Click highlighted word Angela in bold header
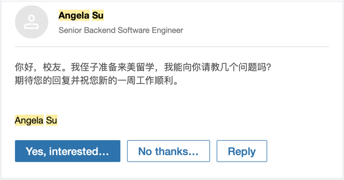 [x=74, y=15]
